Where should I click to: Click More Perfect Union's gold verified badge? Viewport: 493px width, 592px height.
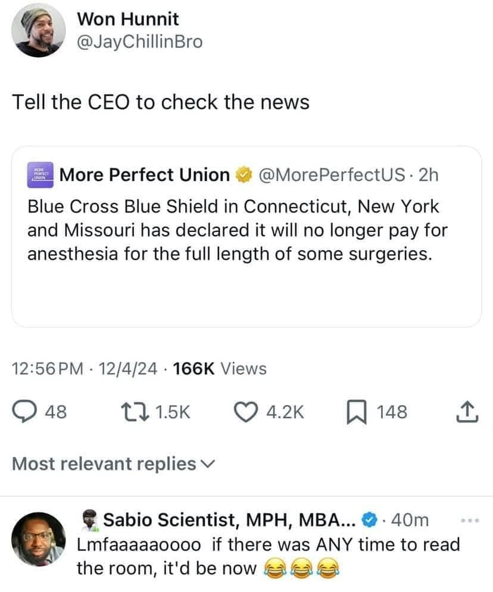click(243, 175)
